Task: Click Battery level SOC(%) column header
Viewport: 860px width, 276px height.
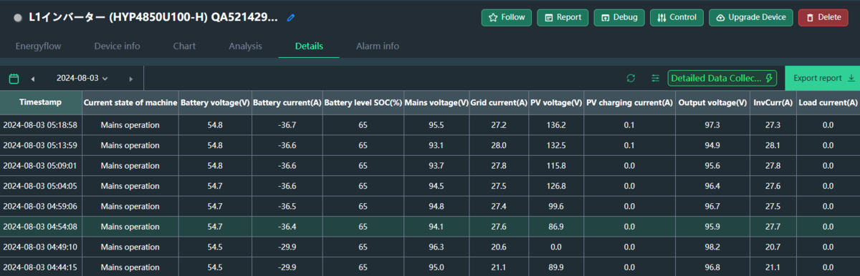Action: (363, 103)
